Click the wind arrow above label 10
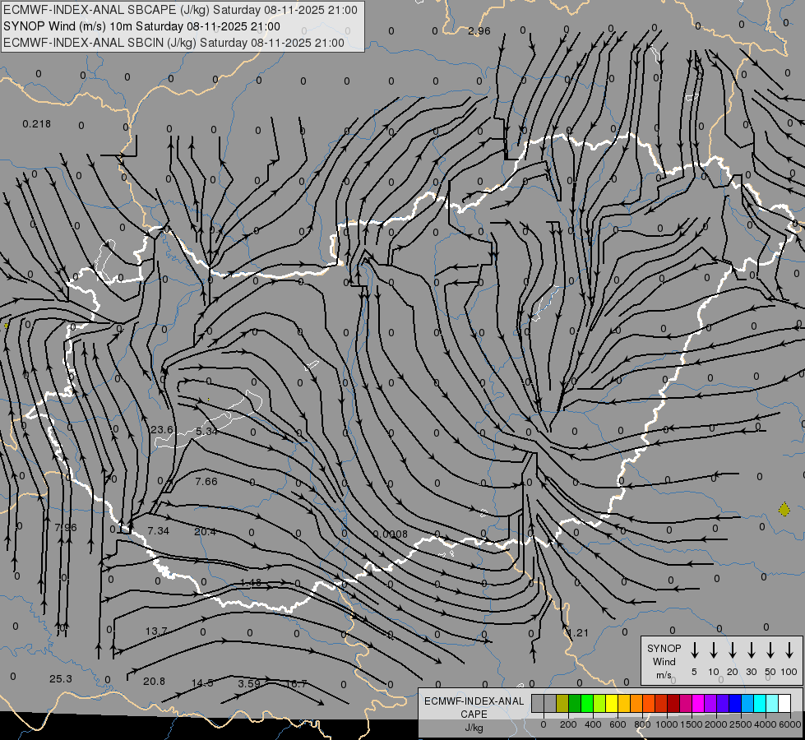The width and height of the screenshot is (805, 740). pyautogui.click(x=714, y=650)
